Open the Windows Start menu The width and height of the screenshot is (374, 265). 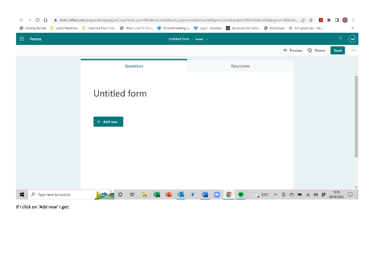[22, 195]
